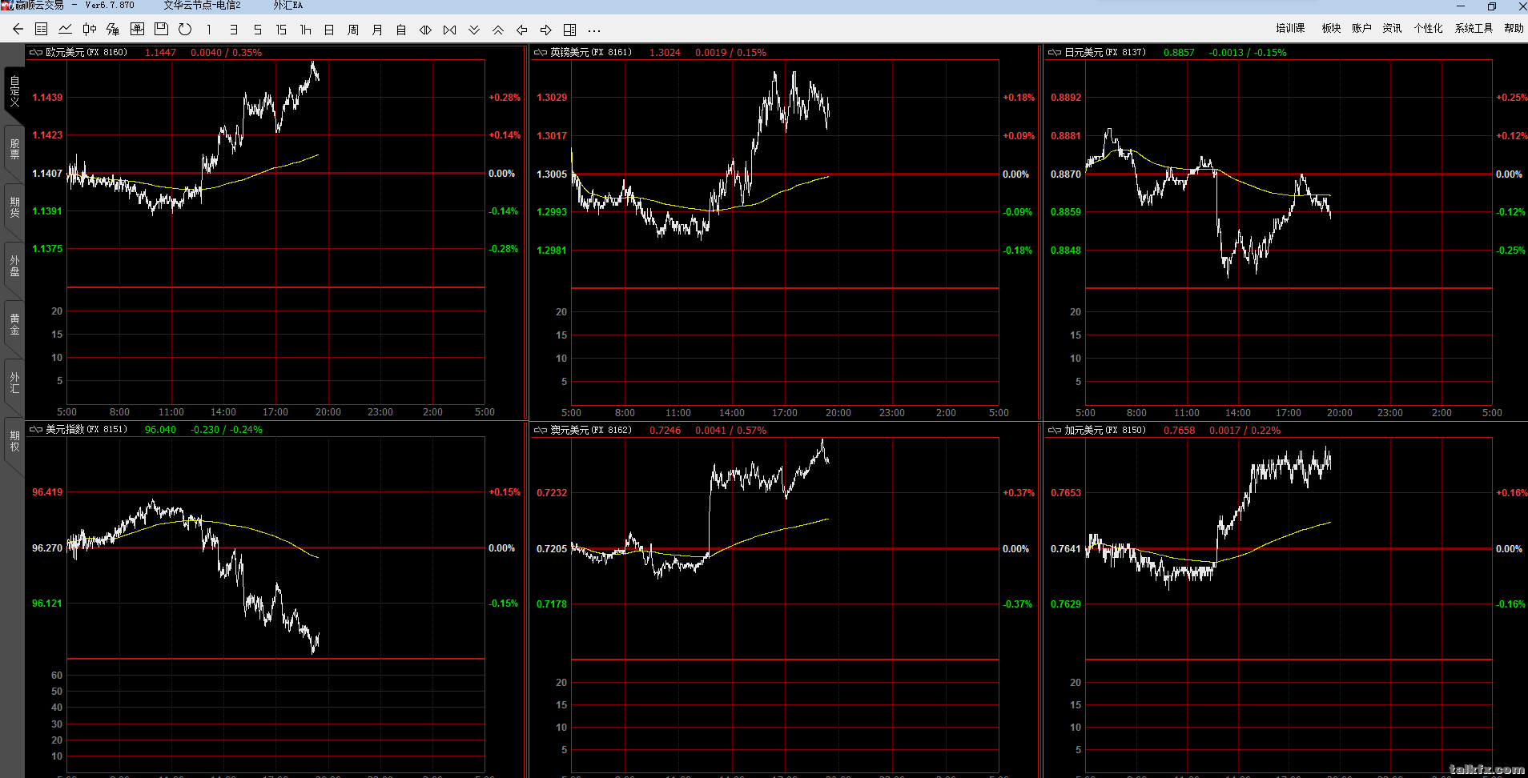Select the 欧元美元 (FX 8160) chart title
1528x778 pixels.
pyautogui.click(x=86, y=52)
